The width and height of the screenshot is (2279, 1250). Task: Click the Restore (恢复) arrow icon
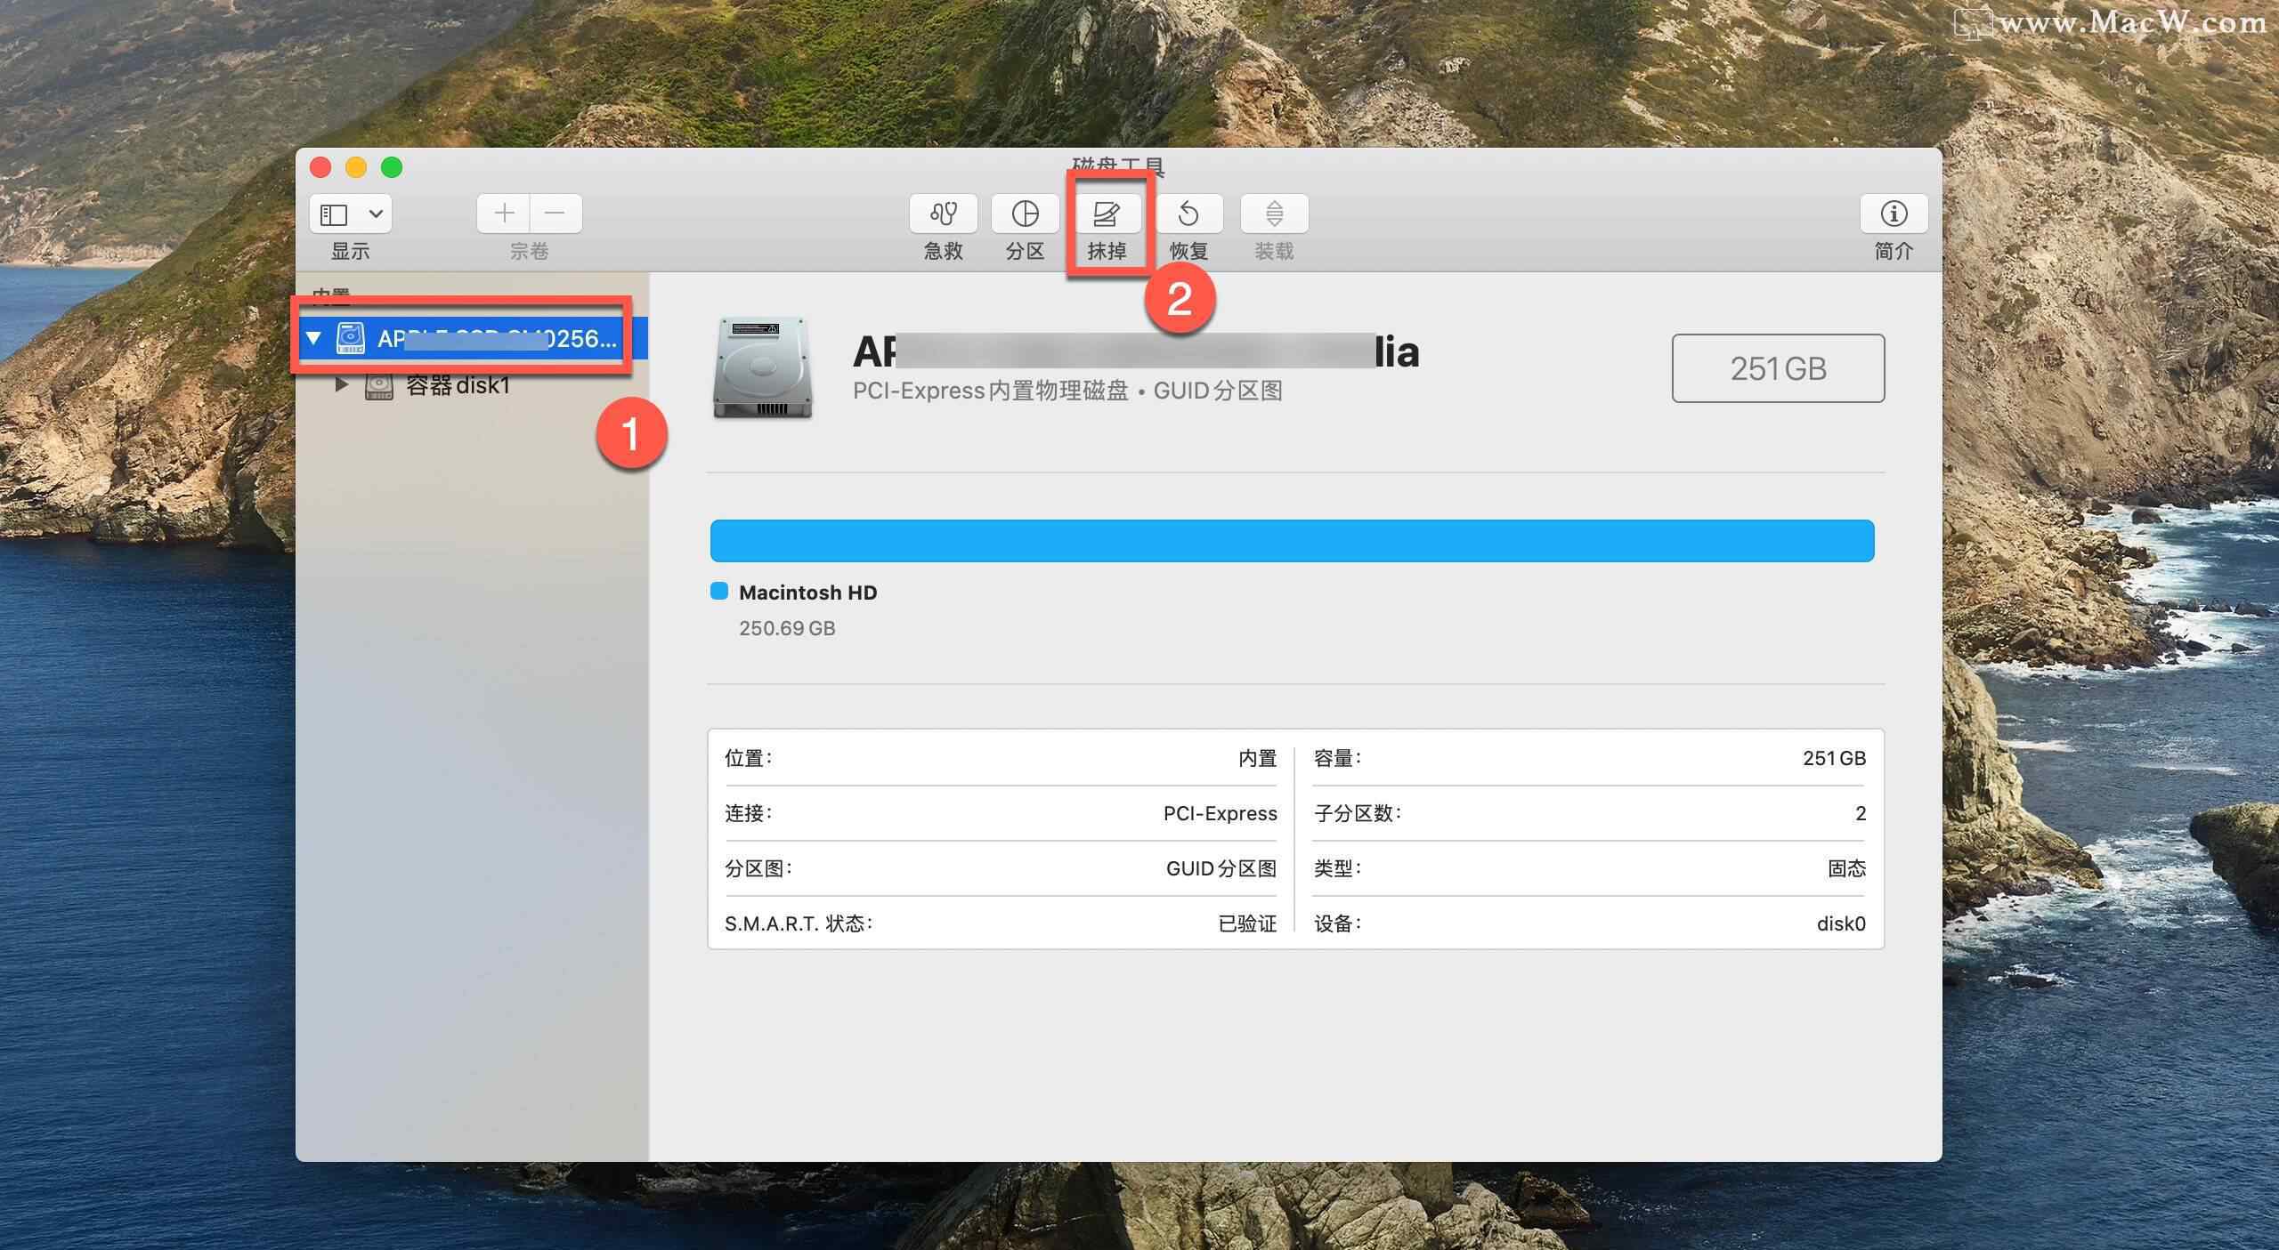[1188, 214]
